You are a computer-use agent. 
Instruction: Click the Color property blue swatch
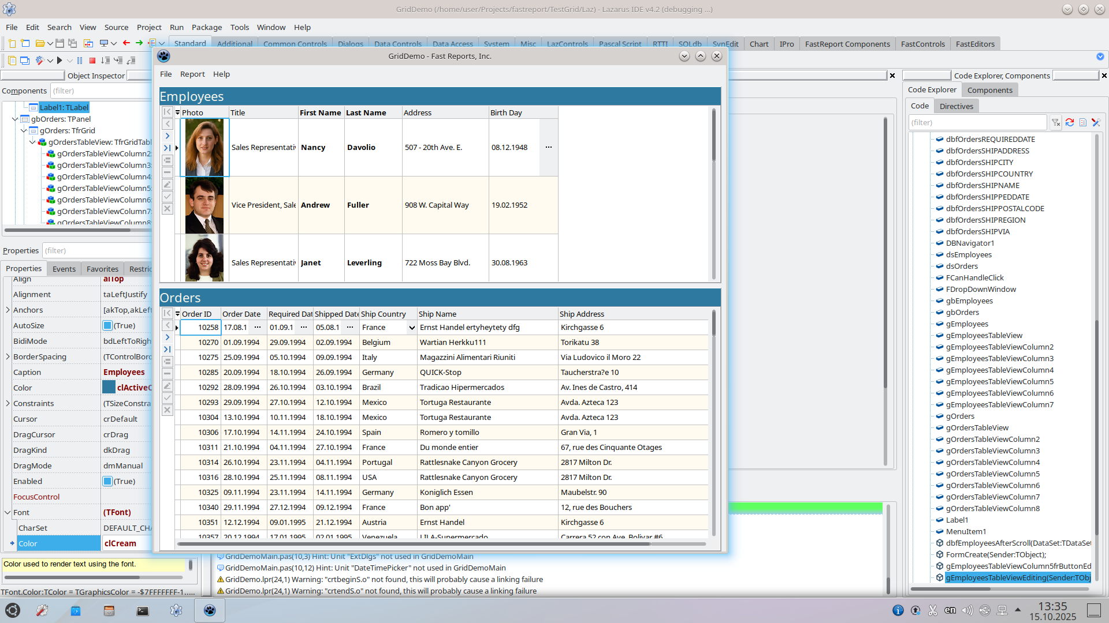click(x=109, y=388)
